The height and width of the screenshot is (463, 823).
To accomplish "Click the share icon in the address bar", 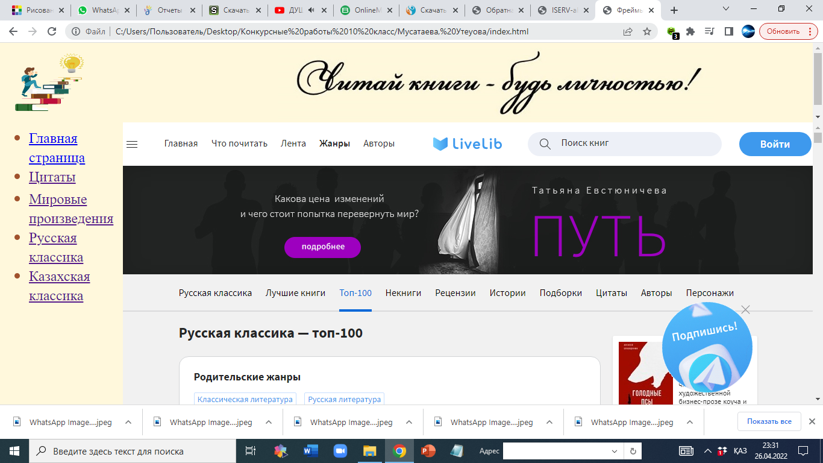I will pos(628,31).
